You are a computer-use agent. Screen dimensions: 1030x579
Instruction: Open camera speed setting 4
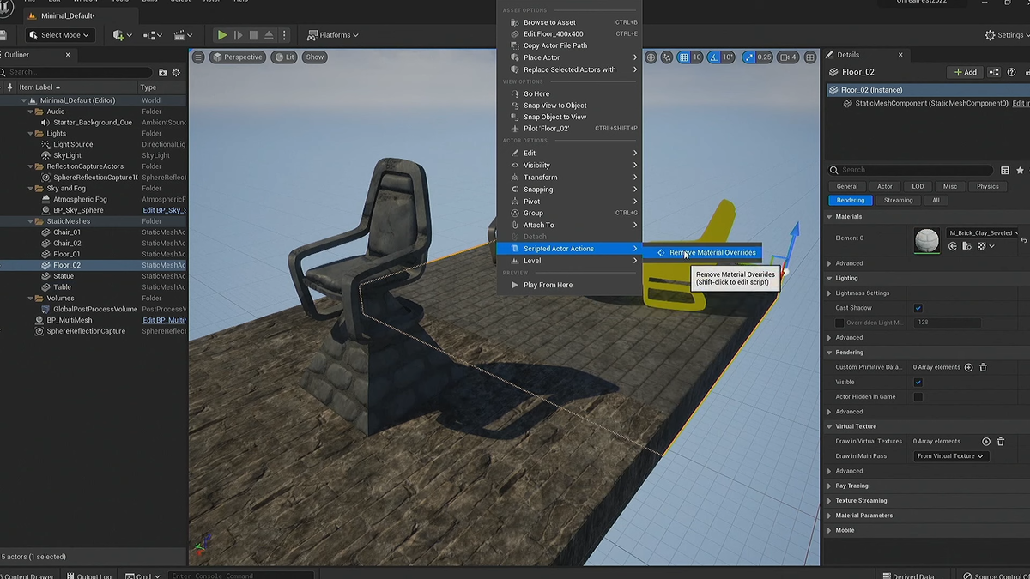[789, 57]
